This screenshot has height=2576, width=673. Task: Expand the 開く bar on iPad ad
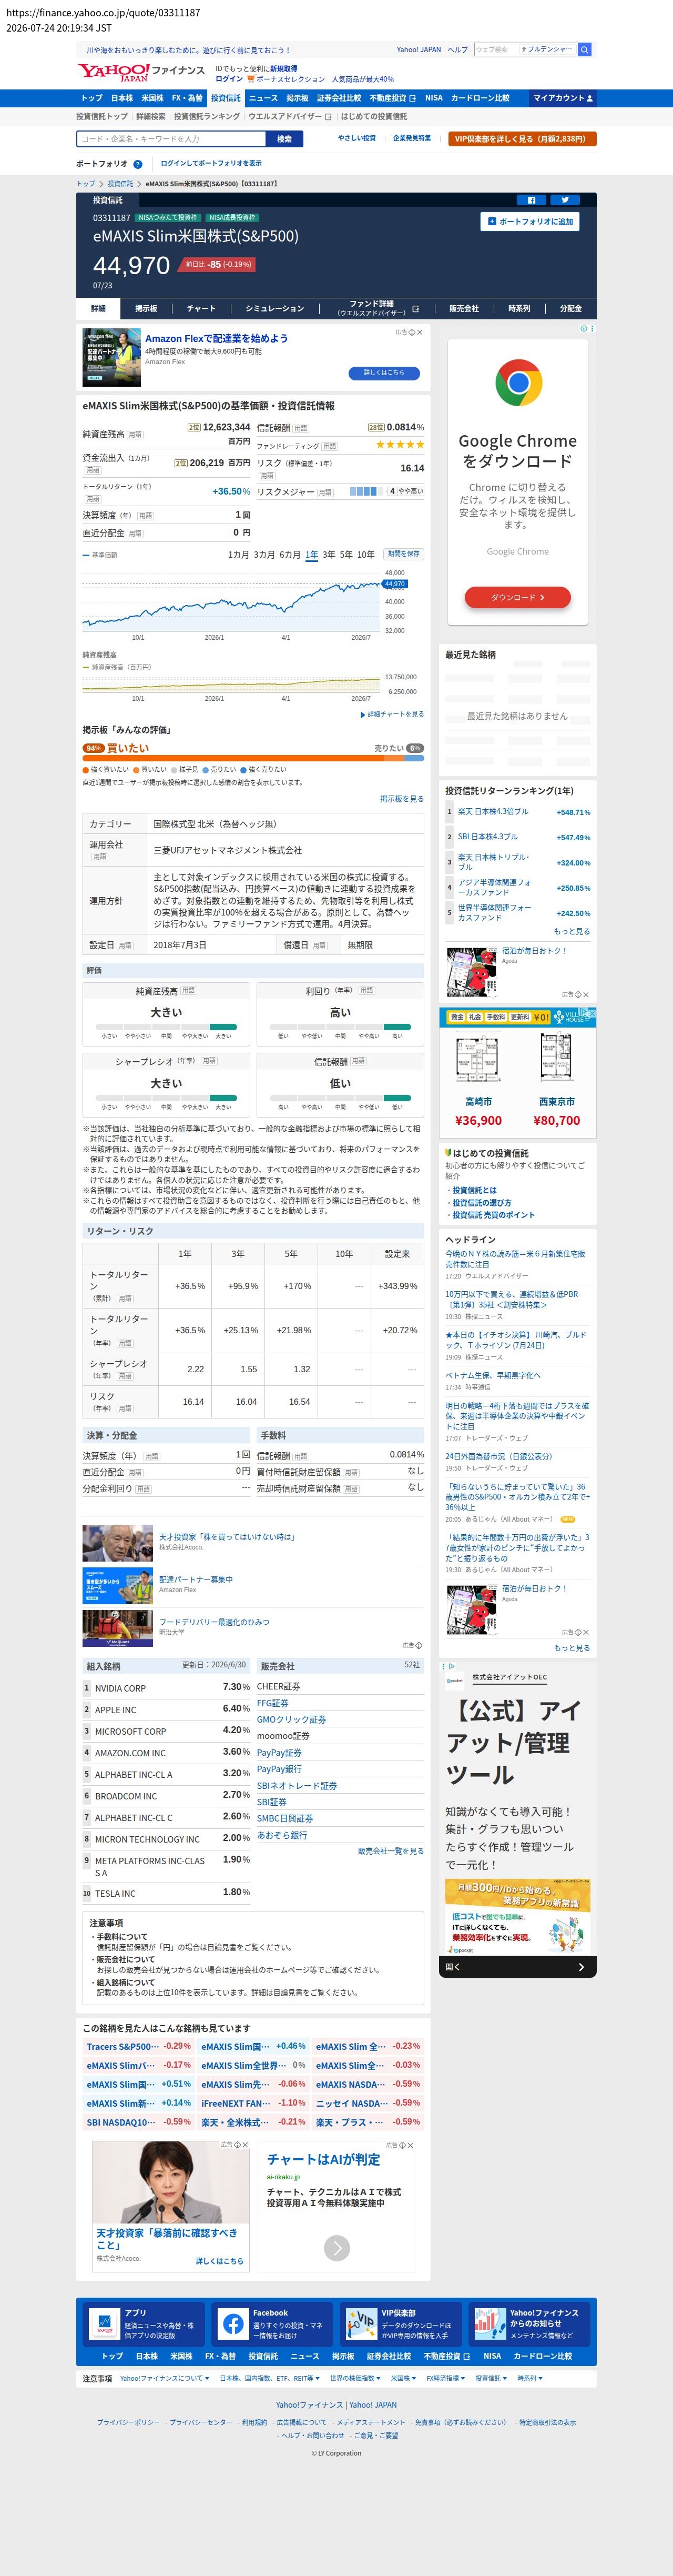pyautogui.click(x=518, y=1967)
